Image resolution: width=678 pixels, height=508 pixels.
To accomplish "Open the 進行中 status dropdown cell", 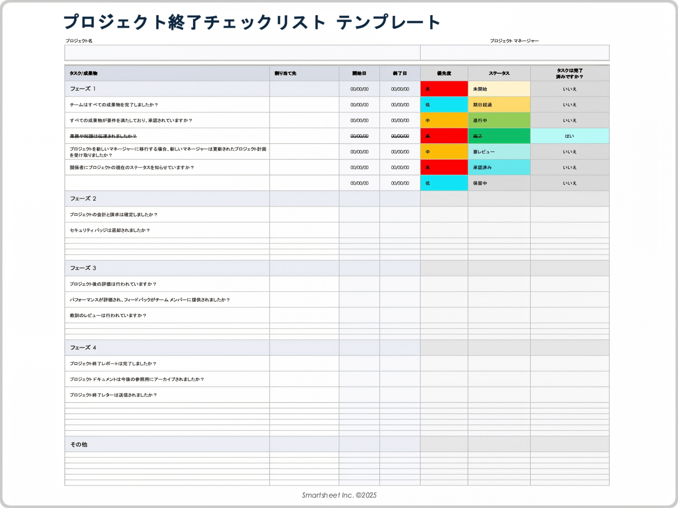I will click(x=499, y=120).
